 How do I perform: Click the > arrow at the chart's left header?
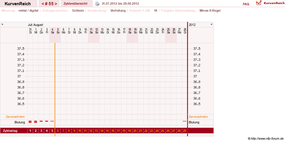(x=2, y=24)
